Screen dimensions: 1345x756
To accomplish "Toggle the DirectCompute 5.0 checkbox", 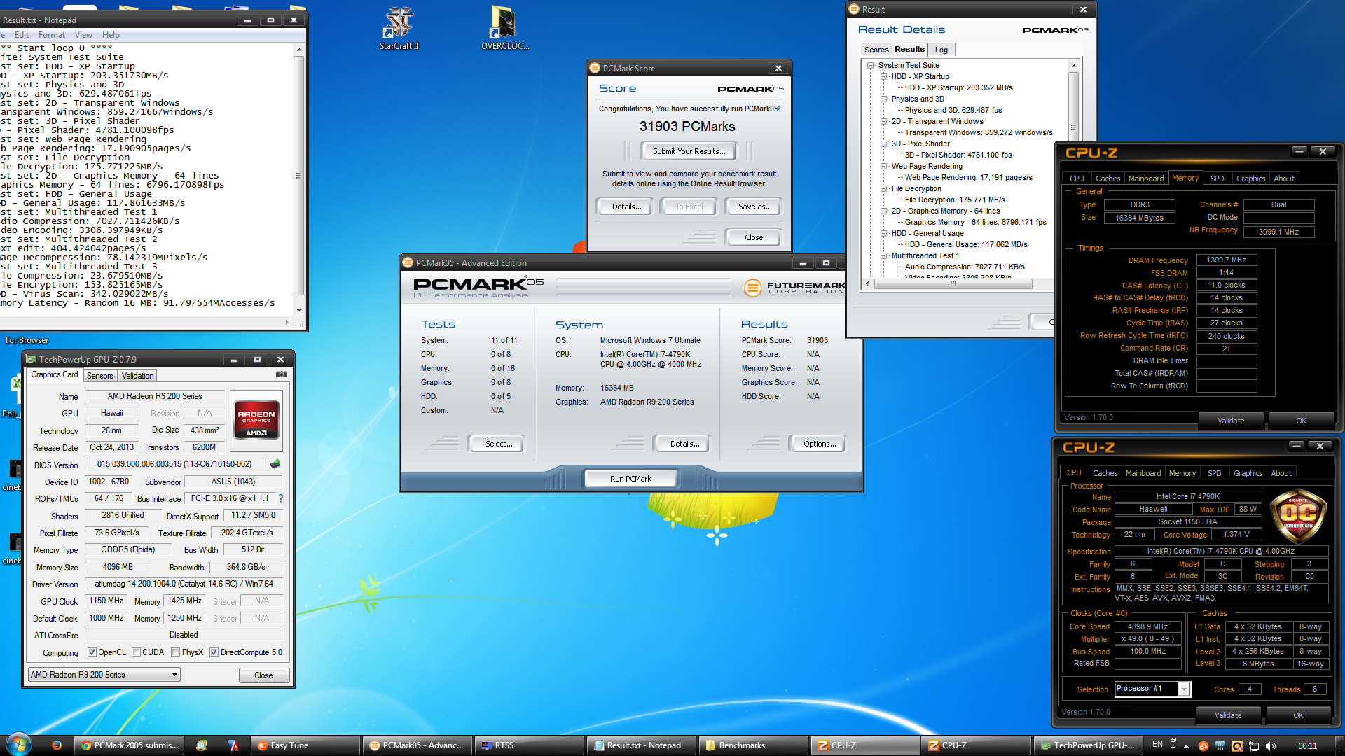I will coord(214,652).
